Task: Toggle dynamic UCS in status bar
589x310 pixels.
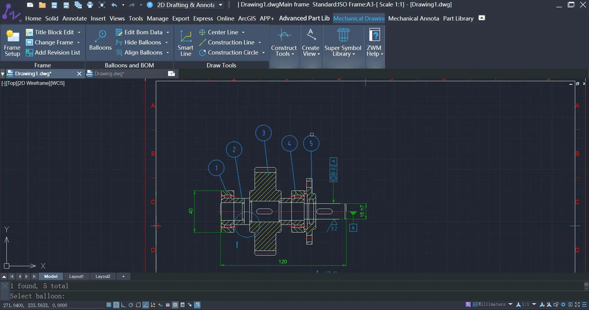Action: pos(153,305)
